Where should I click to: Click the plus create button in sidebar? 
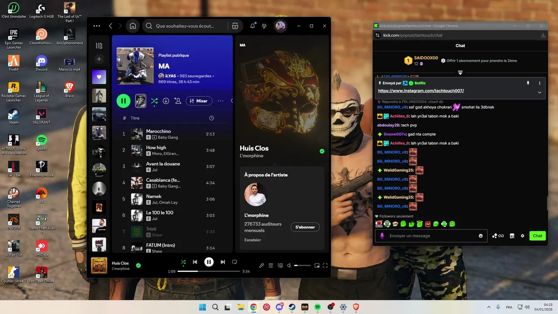point(99,59)
